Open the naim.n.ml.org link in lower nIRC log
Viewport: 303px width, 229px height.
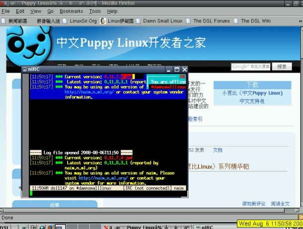pos(103,178)
